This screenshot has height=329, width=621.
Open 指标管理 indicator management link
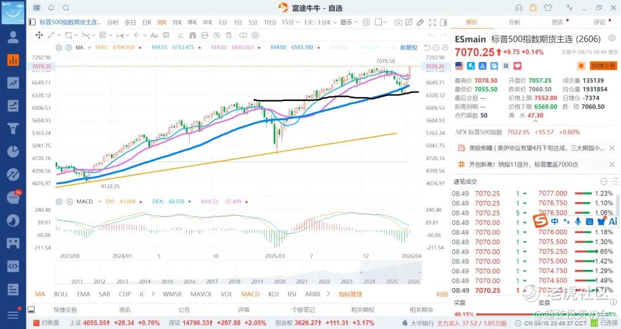click(351, 294)
